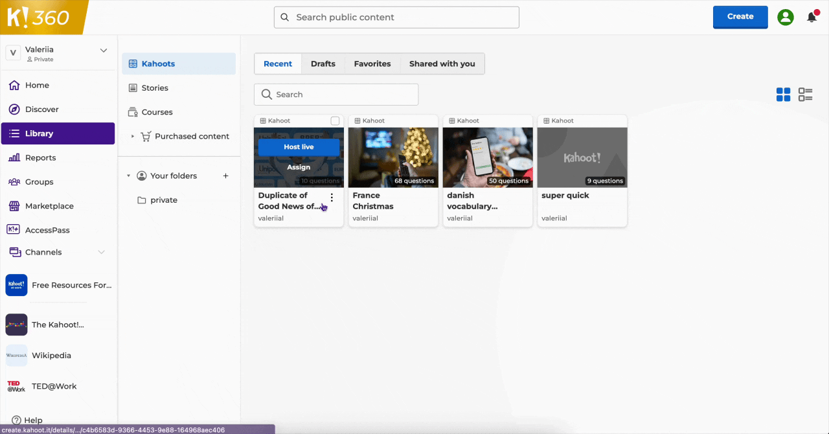Expand the Purchased content tree arrow
This screenshot has width=829, height=434.
133,137
